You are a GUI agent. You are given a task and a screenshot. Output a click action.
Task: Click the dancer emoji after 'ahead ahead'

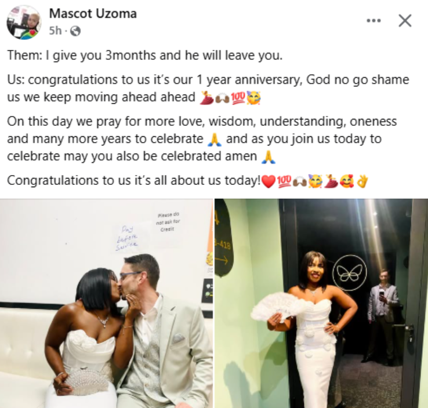point(206,98)
